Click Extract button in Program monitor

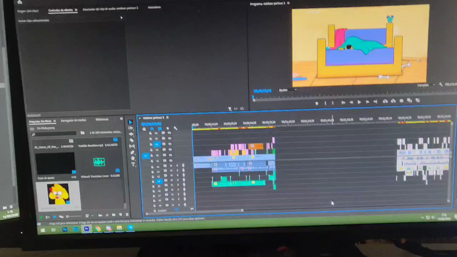tap(393, 101)
